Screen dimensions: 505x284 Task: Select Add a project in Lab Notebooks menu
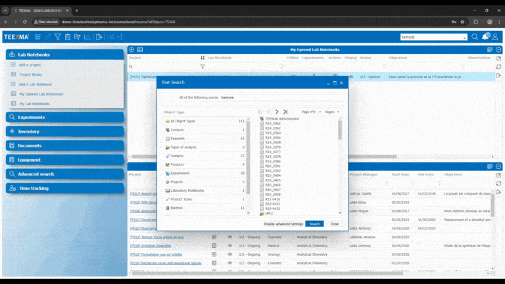pyautogui.click(x=30, y=65)
